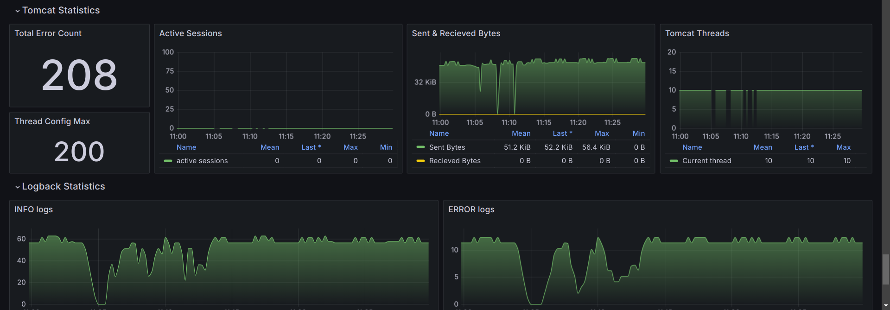Sort Active Sessions legend by Min
The width and height of the screenshot is (890, 310).
(x=386, y=147)
